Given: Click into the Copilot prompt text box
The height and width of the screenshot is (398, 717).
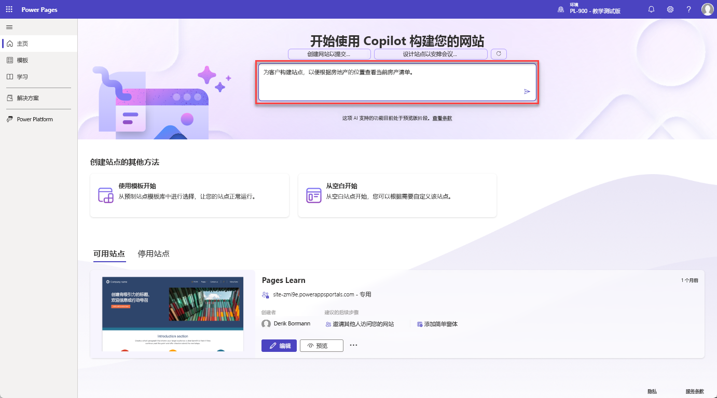Looking at the screenshot, I should click(x=397, y=82).
